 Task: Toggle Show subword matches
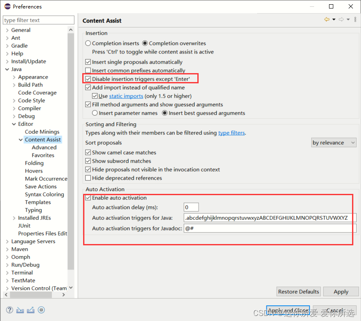(88, 161)
